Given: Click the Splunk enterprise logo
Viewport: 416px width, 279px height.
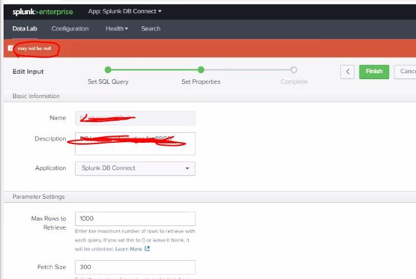Looking at the screenshot, I should (42, 11).
